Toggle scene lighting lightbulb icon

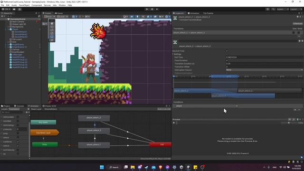[x=137, y=17]
